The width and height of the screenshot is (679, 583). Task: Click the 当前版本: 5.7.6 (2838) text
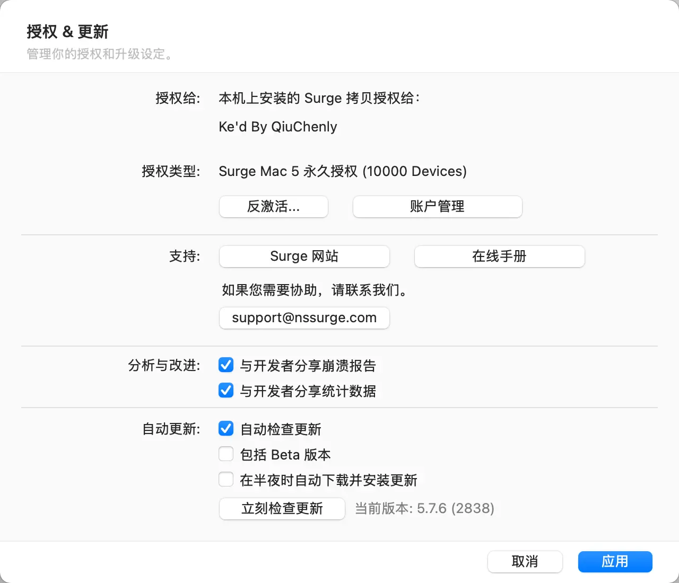[x=424, y=509]
